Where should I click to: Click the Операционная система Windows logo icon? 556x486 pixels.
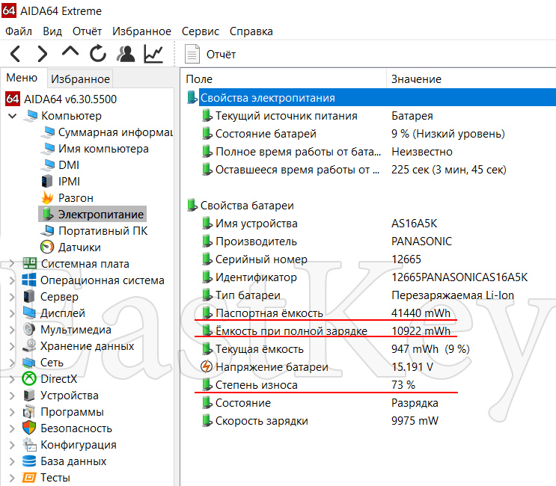click(x=29, y=280)
